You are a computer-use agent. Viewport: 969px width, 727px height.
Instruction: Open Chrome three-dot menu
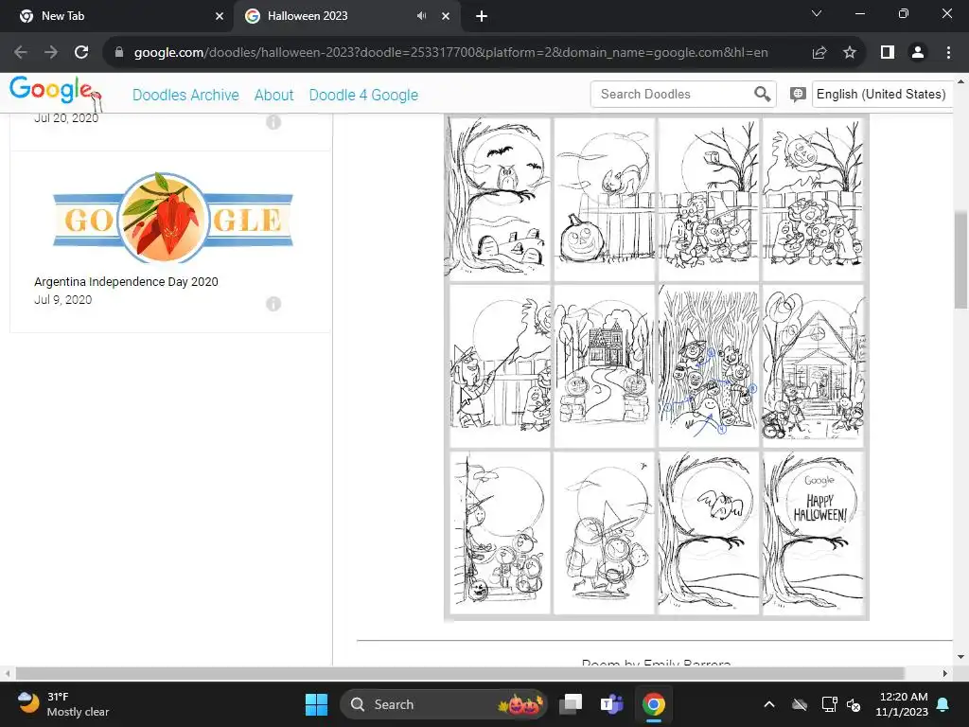tap(948, 53)
